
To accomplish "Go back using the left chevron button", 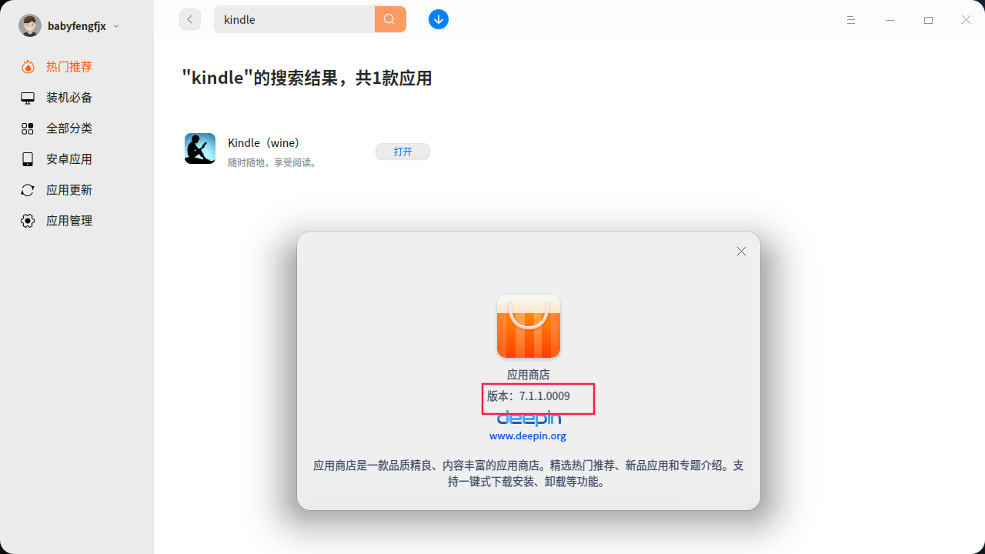I will coord(190,19).
